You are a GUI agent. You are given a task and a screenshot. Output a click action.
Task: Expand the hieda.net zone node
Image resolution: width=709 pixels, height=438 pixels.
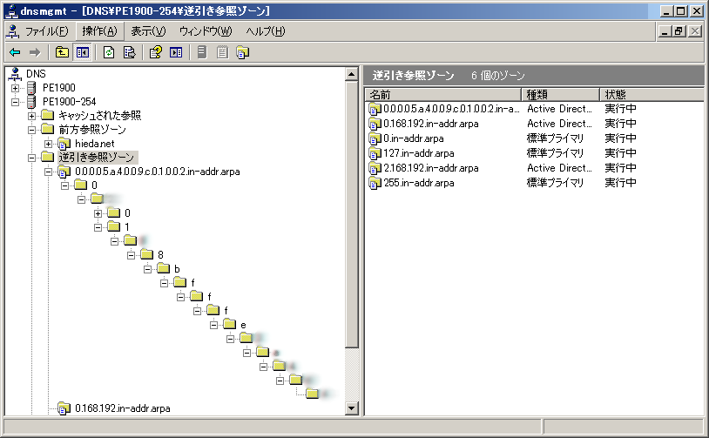49,144
